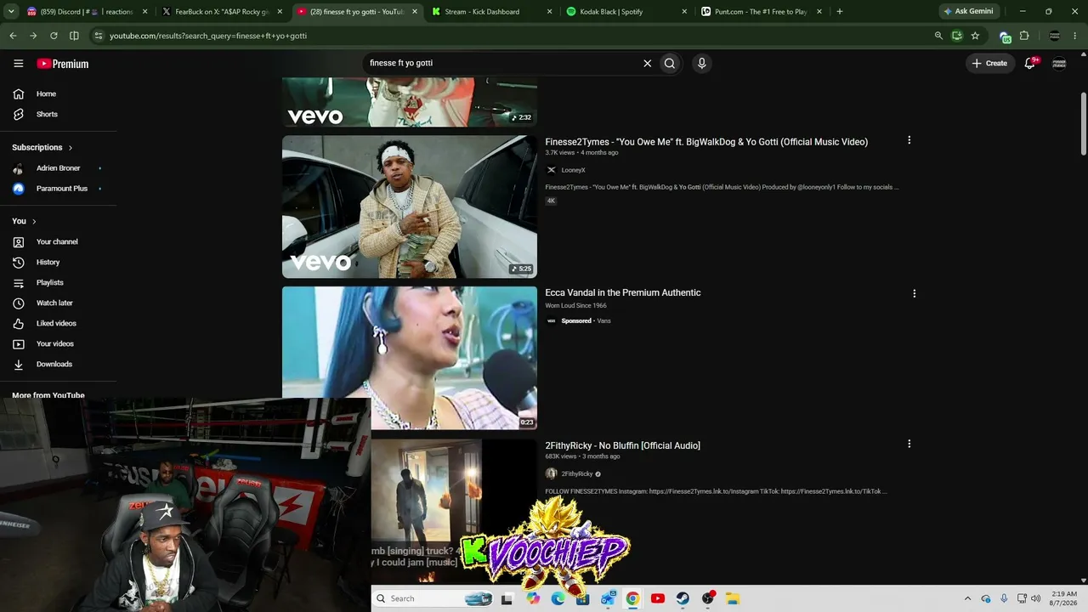The width and height of the screenshot is (1088, 612).
Task: Expand the You section
Action: pos(24,221)
